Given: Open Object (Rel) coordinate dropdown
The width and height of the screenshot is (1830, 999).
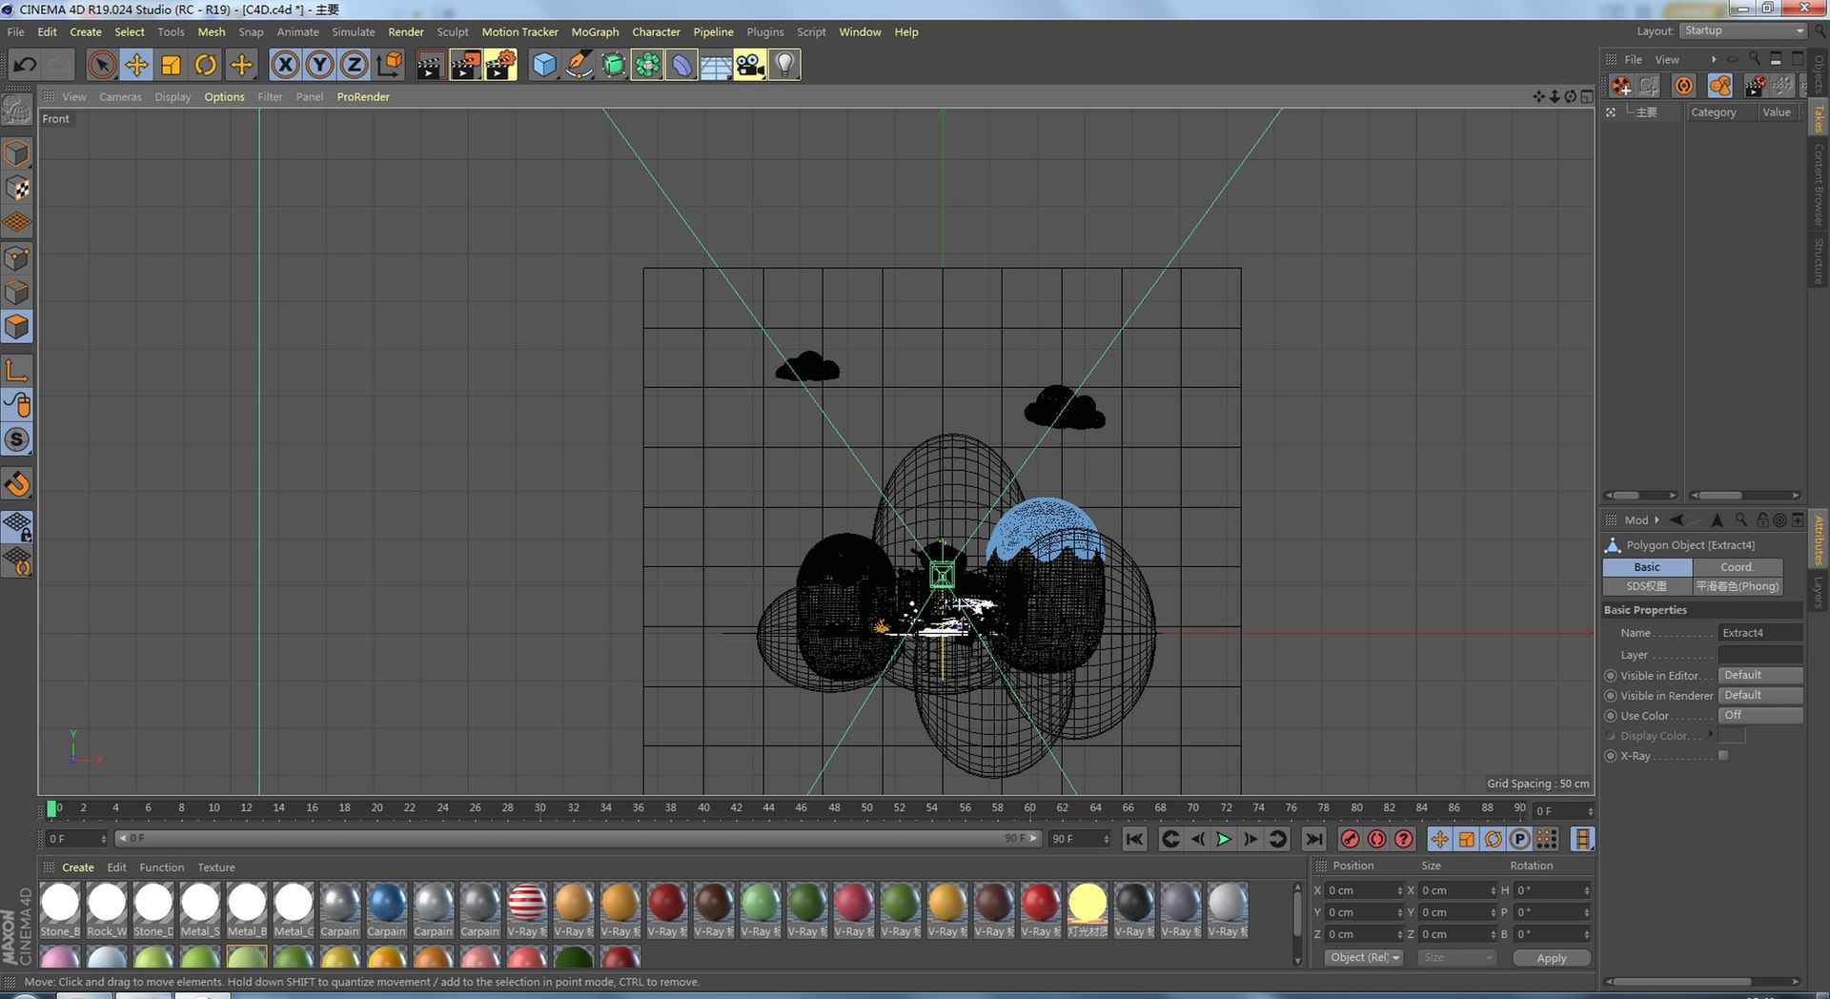Looking at the screenshot, I should click(x=1364, y=957).
